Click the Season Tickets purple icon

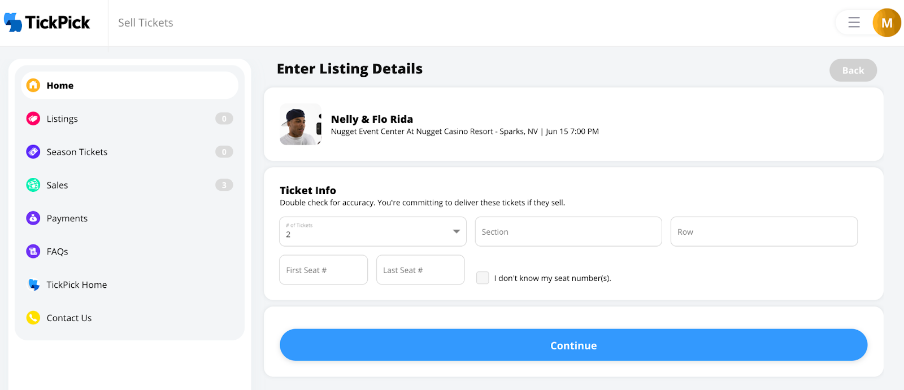click(33, 152)
